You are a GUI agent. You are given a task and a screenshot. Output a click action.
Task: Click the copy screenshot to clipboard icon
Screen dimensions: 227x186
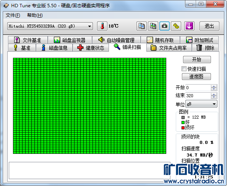153,26
